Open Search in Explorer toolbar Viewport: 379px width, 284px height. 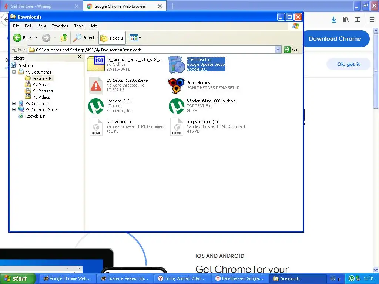(x=84, y=38)
